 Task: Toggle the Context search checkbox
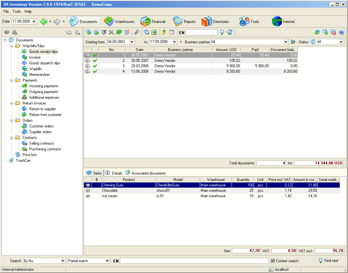coord(273,261)
